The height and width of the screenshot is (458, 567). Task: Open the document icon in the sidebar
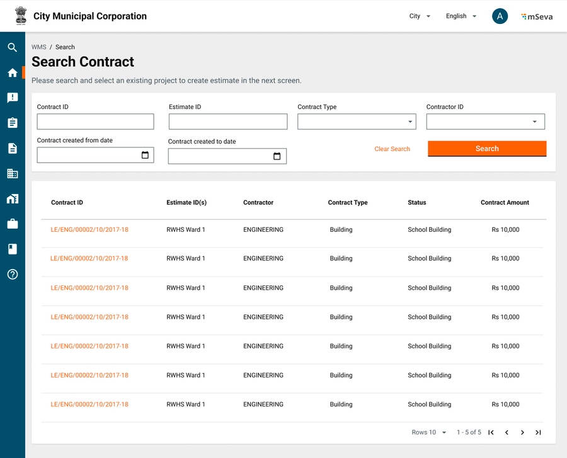click(x=12, y=148)
